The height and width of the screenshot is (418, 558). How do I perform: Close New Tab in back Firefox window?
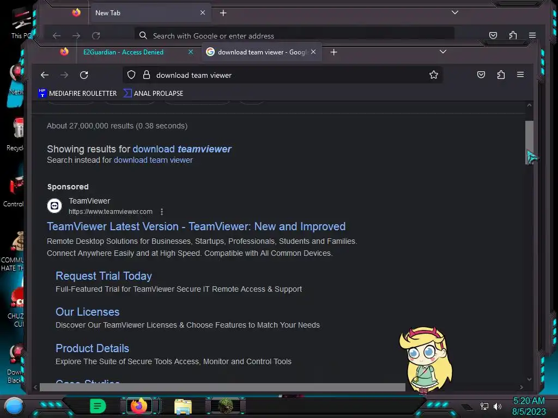pyautogui.click(x=203, y=13)
